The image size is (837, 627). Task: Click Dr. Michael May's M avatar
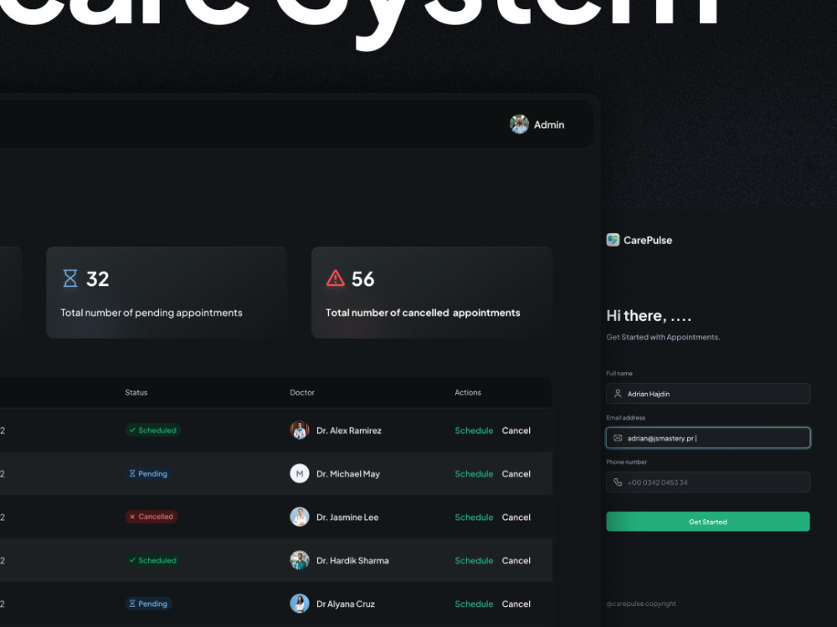tap(300, 473)
